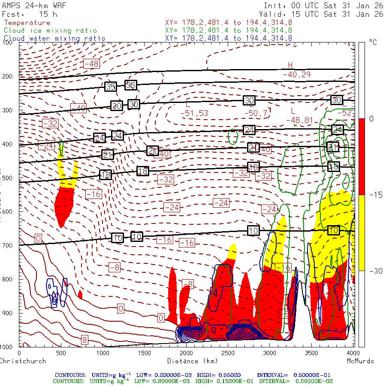Click the Christchurch axis endpoint label
386x386 pixels.
[x=23, y=361]
